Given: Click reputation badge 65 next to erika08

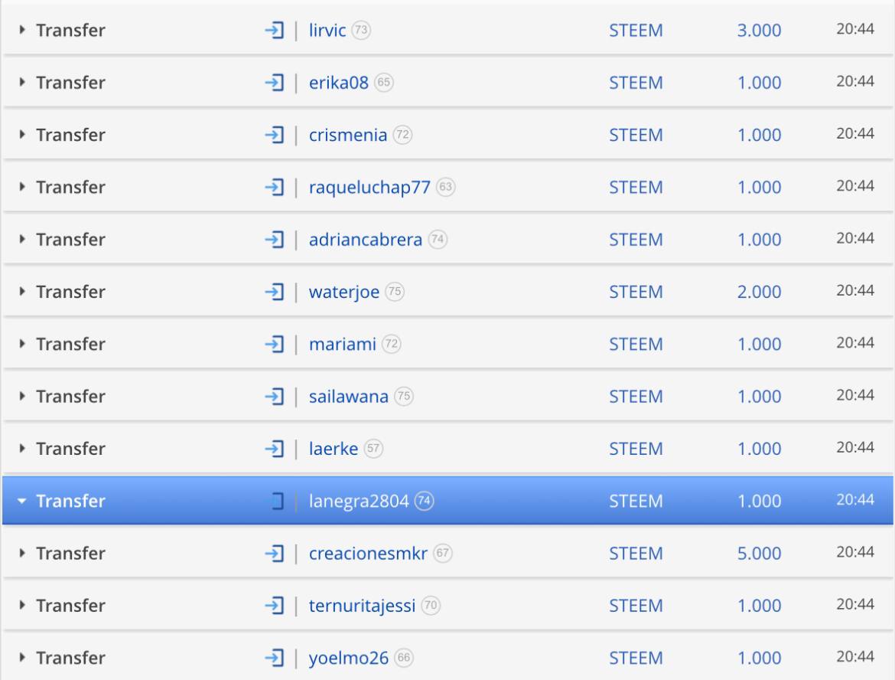Looking at the screenshot, I should click(383, 82).
